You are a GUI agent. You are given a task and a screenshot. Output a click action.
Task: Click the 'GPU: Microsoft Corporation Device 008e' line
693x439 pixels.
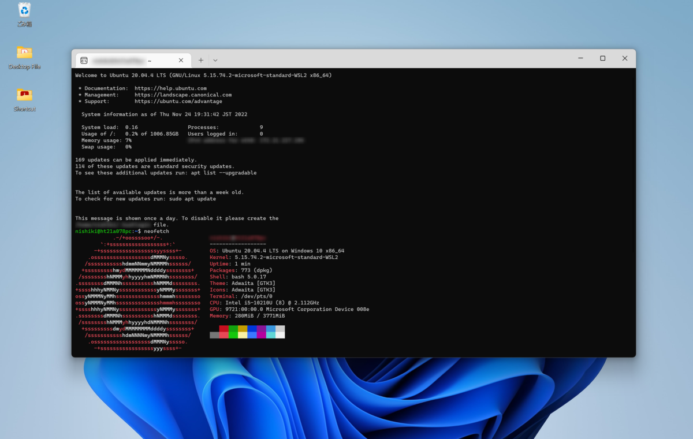[289, 309]
